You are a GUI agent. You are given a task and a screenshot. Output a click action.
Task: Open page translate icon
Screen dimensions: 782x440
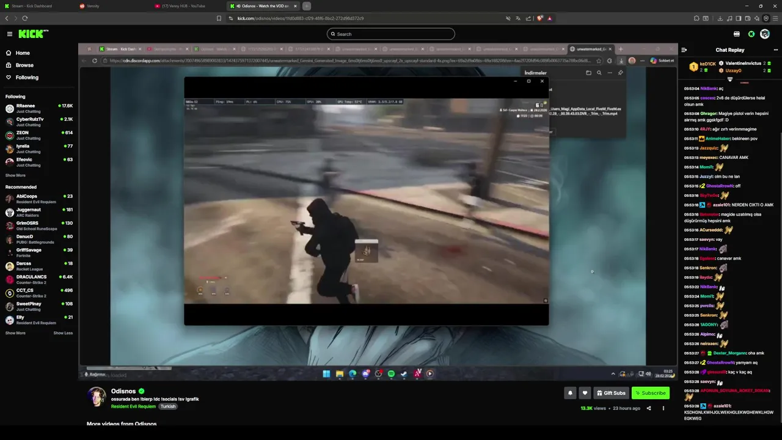coord(517,18)
